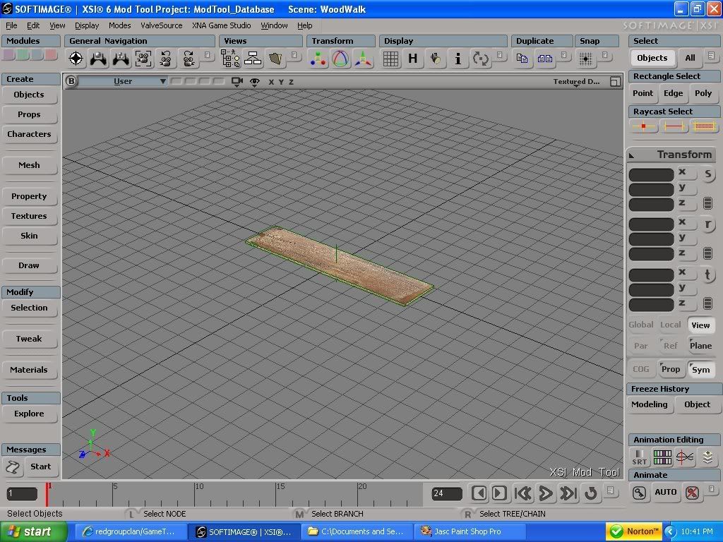Open the XNA Game Studio menu
The height and width of the screenshot is (542, 723).
(x=221, y=25)
